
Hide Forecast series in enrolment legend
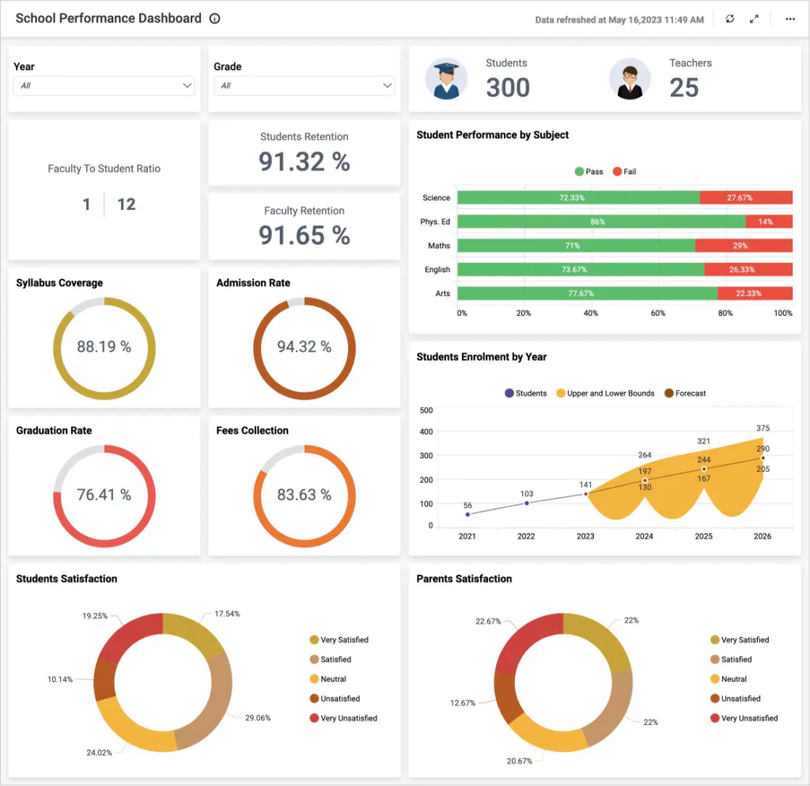pos(685,393)
